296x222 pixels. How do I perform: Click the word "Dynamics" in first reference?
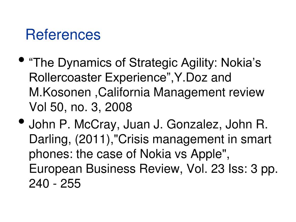tap(85, 63)
